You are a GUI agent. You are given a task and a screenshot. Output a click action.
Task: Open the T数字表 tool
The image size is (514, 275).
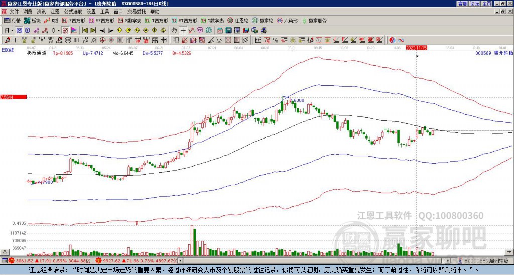click(x=212, y=20)
